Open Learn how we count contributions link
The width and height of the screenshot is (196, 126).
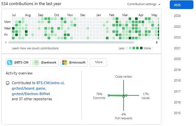tap(35, 48)
